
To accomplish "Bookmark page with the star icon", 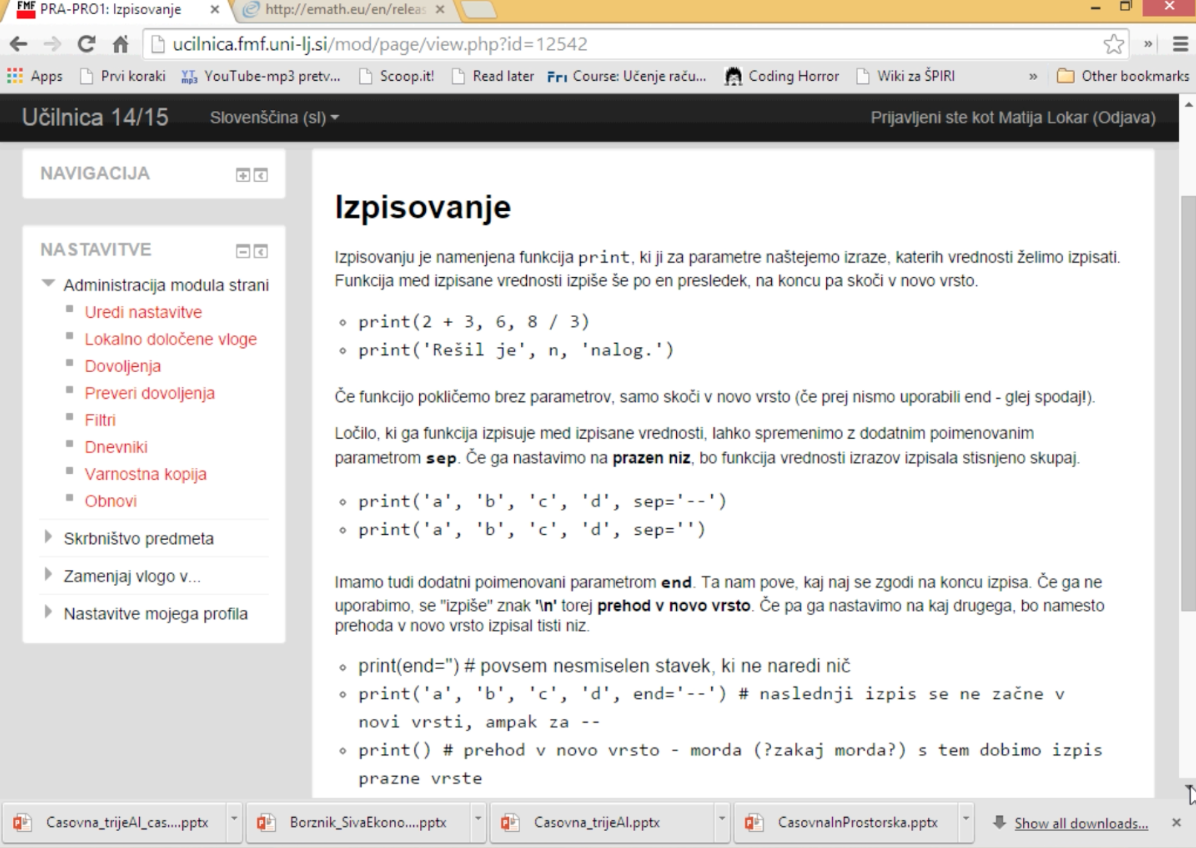I will coord(1113,44).
